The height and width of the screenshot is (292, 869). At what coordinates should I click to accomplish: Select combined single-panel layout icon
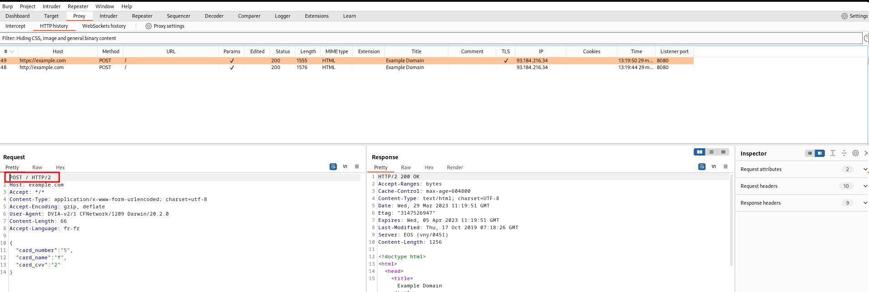[723, 152]
